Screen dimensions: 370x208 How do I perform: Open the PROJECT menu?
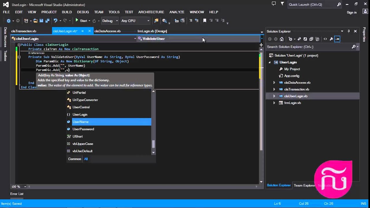pos(49,12)
